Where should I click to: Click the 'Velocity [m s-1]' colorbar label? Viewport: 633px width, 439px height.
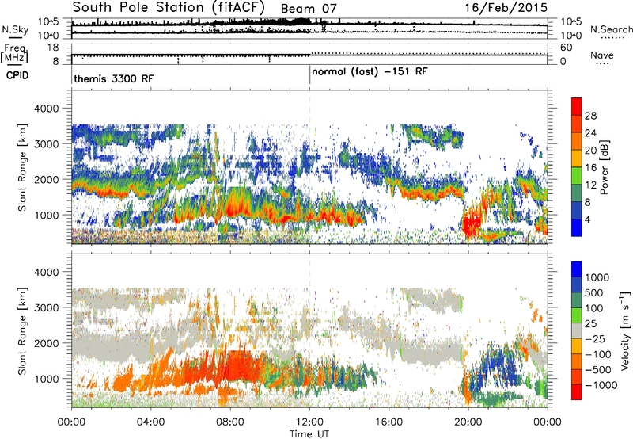(x=624, y=330)
